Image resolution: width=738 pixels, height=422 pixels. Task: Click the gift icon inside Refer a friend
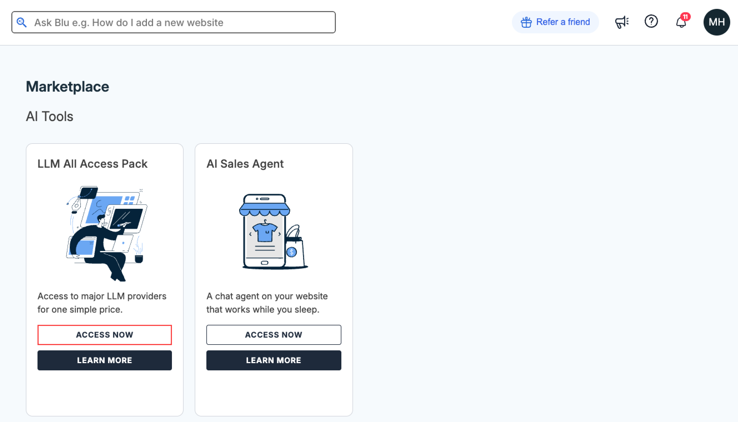pos(527,22)
